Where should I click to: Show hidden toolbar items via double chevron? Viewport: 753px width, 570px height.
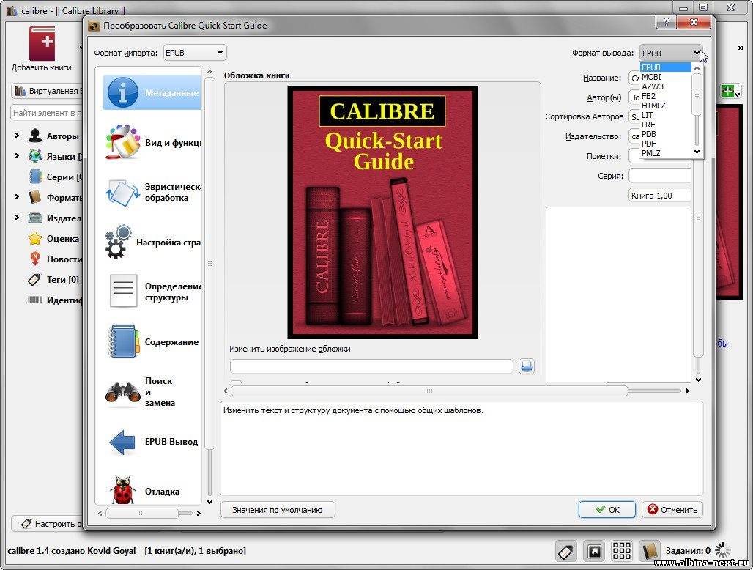pos(741,48)
